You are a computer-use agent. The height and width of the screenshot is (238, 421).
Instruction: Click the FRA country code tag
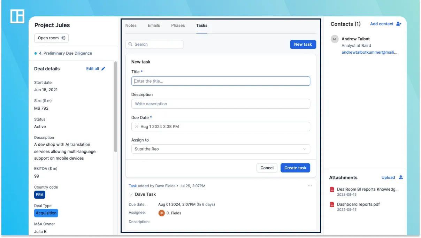(40, 195)
